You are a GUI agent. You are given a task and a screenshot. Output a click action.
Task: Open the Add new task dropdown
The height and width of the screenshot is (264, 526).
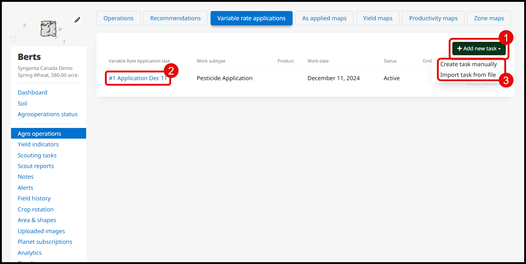[x=479, y=49]
